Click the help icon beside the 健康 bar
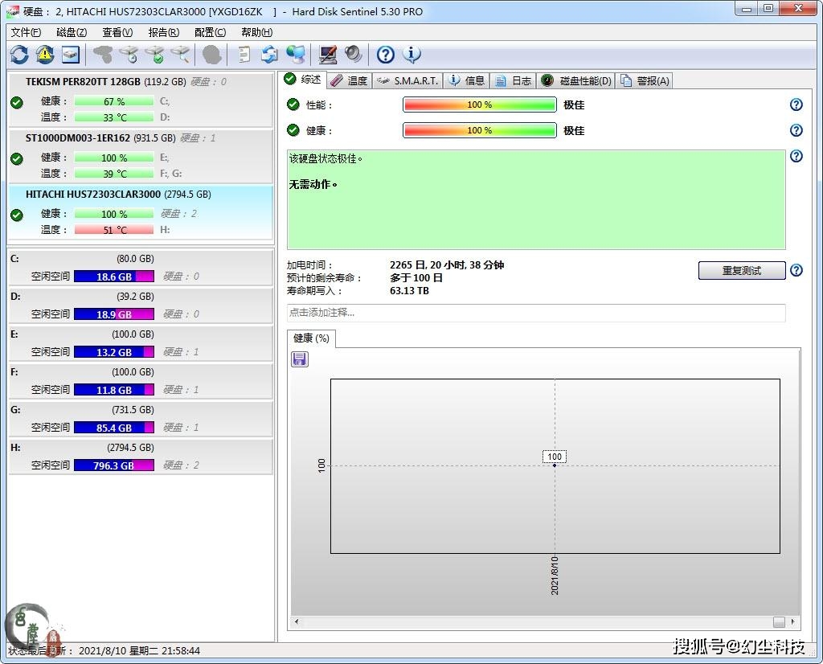Viewport: 823px width, 664px height. (796, 130)
